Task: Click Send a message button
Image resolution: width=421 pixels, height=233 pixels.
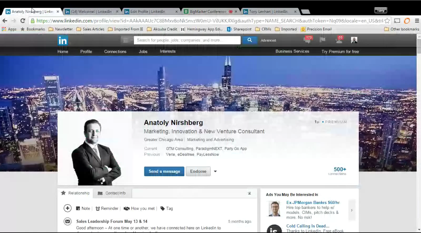Action: click(164, 171)
